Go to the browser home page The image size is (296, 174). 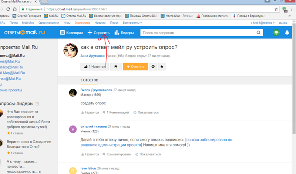coord(15,9)
